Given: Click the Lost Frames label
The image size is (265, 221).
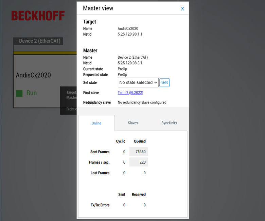Looking at the screenshot, I should point(100,173).
